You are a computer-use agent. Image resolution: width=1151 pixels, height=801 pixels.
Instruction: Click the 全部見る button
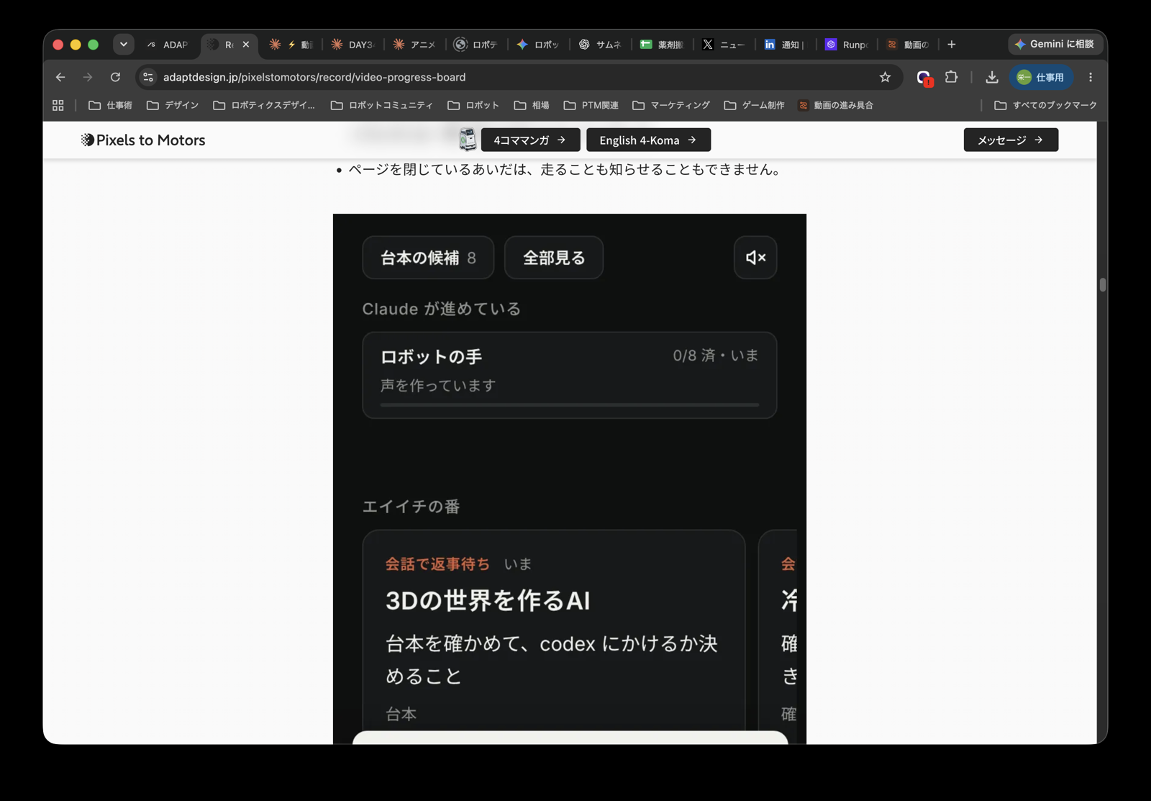pyautogui.click(x=554, y=258)
